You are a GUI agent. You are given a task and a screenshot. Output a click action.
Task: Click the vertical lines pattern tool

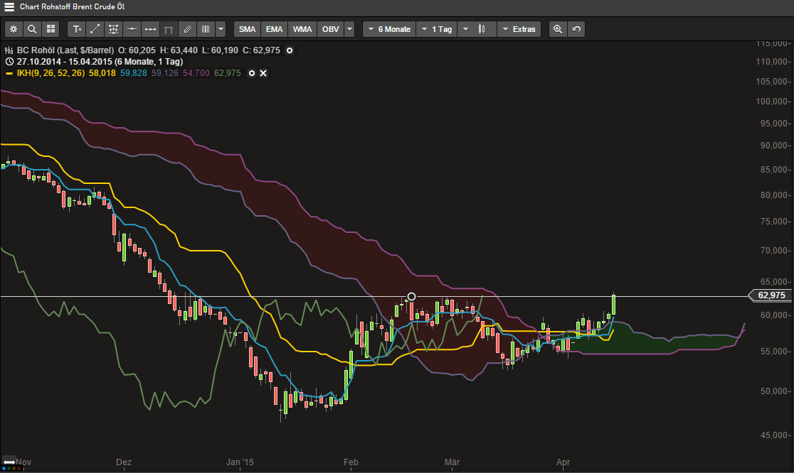(206, 28)
